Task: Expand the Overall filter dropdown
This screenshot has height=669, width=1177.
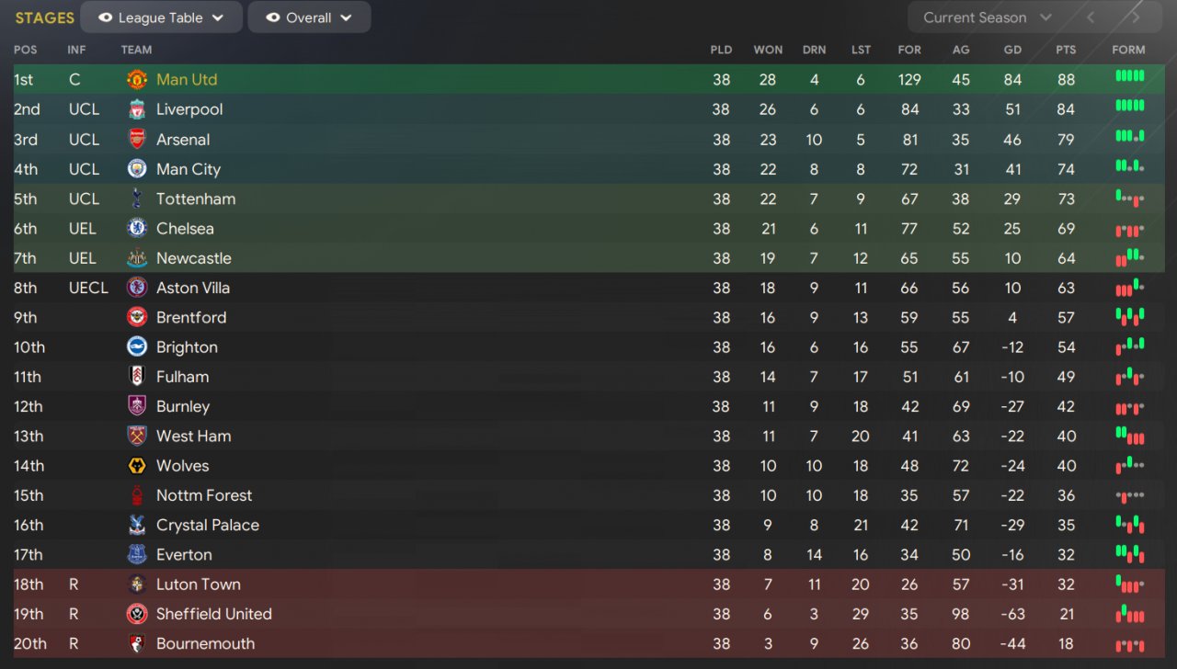Action: click(310, 17)
